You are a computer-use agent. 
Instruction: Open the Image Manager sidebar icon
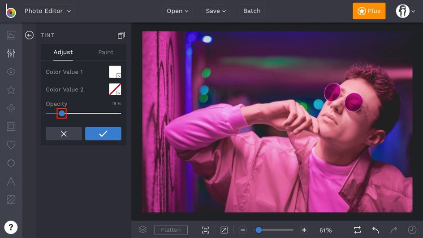pyautogui.click(x=11, y=35)
